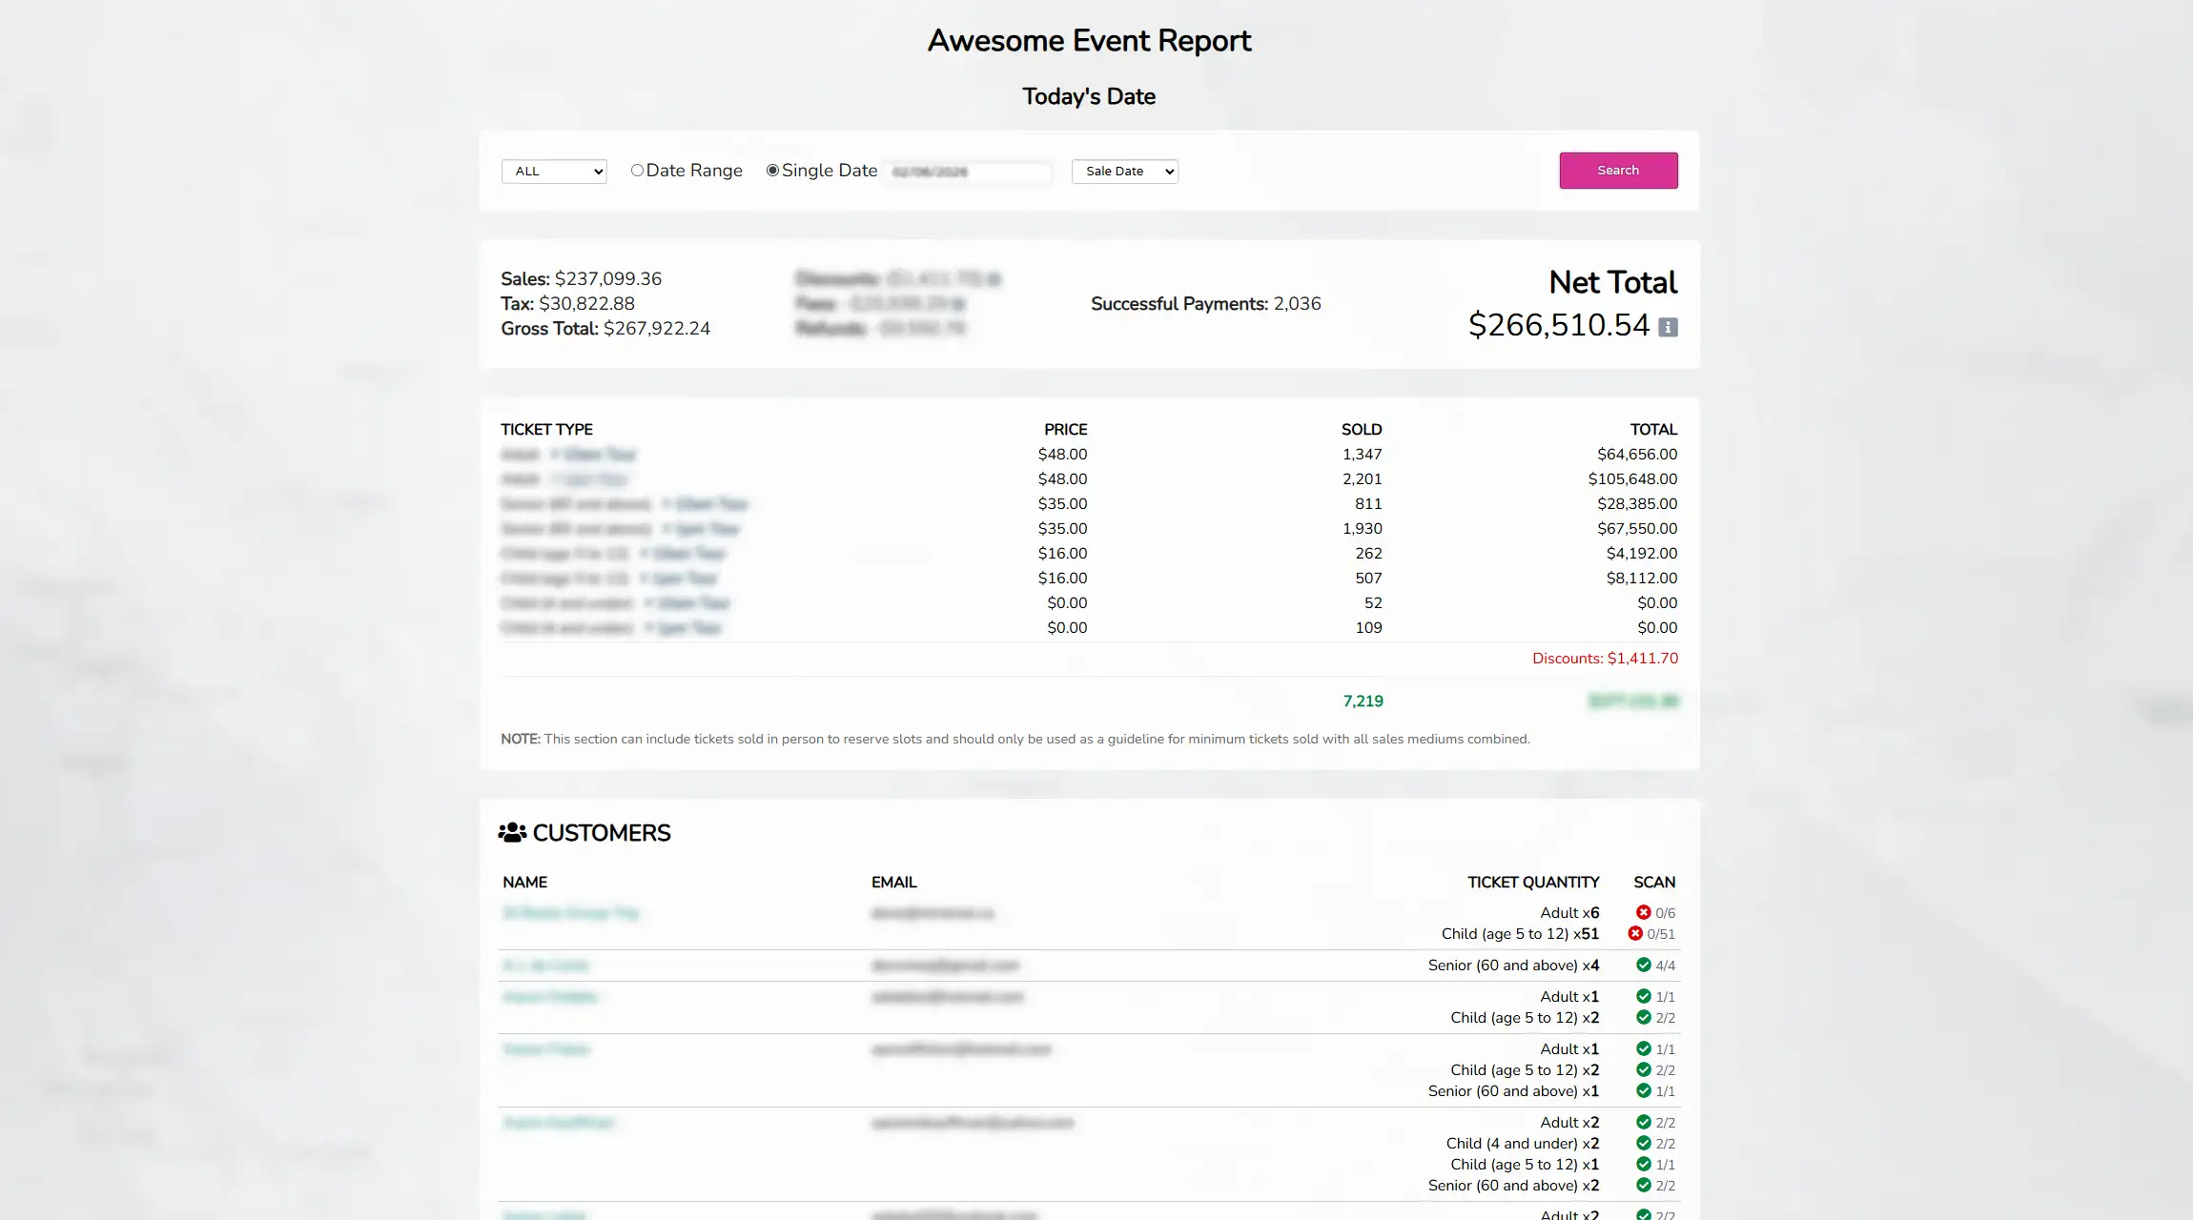Click the SOLD column header
The height and width of the screenshot is (1220, 2193).
pyautogui.click(x=1362, y=430)
